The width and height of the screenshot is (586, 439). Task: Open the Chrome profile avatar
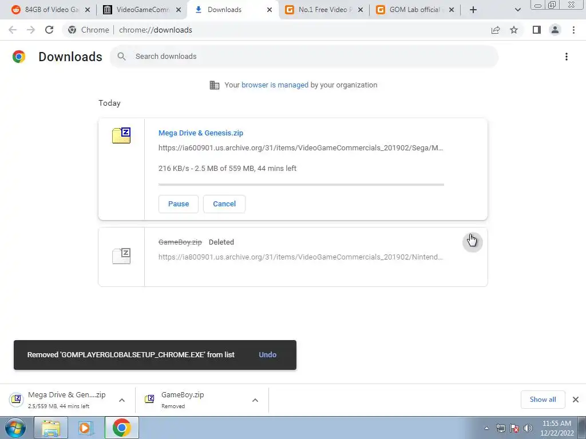pos(555,30)
